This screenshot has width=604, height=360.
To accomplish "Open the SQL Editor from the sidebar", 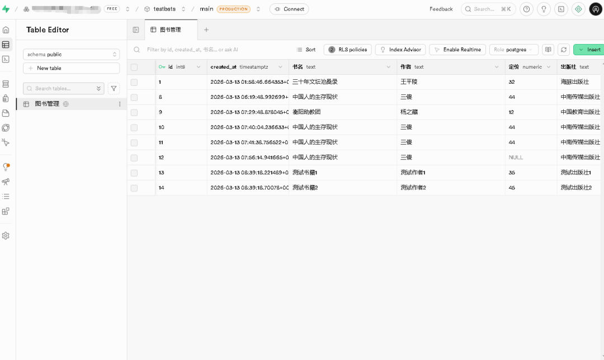I will 6,59.
